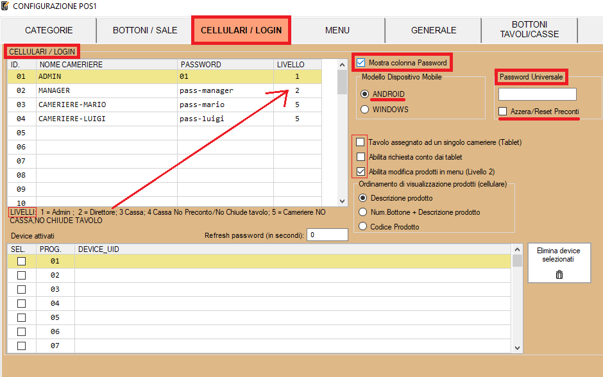The image size is (603, 377).
Task: Click the empty name cell in row 05
Action: click(x=106, y=133)
